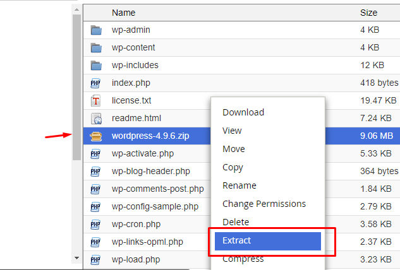Select the wp-activate.php file name

point(143,154)
